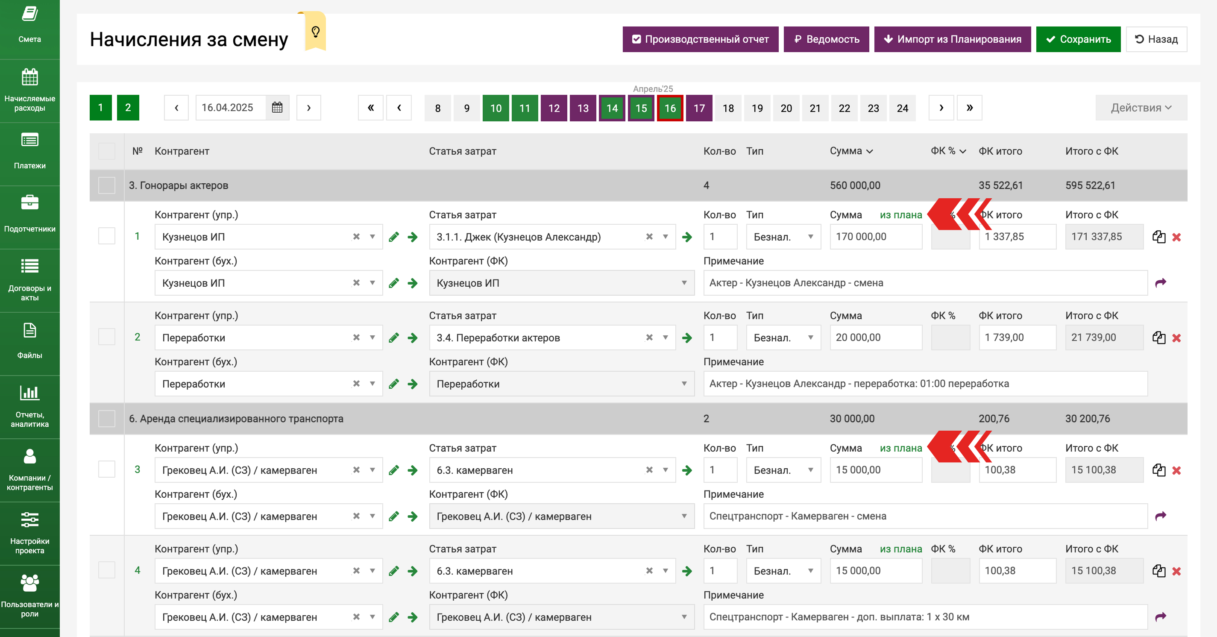This screenshot has height=637, width=1217.
Task: Select day 13 in the date strip
Action: click(583, 108)
